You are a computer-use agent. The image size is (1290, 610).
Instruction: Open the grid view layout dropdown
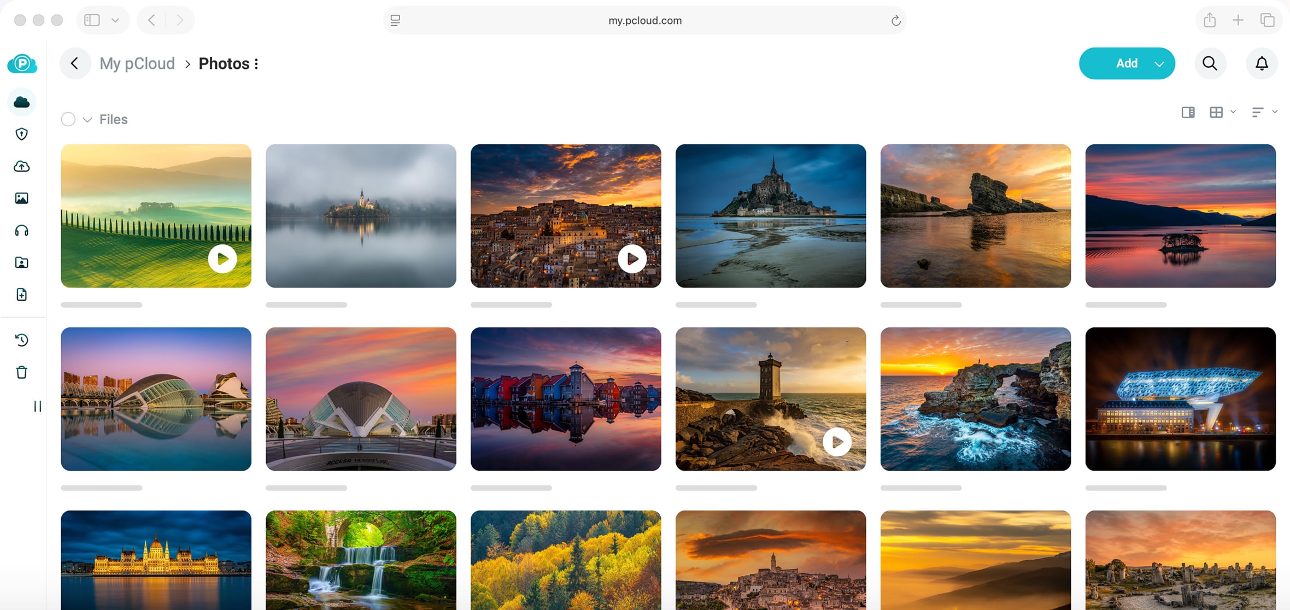point(1222,112)
